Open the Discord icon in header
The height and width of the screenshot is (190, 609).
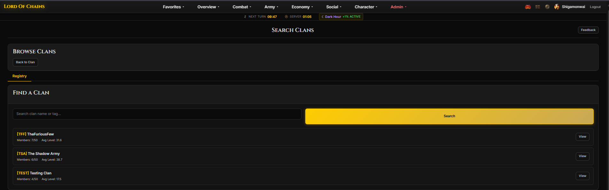pos(528,7)
